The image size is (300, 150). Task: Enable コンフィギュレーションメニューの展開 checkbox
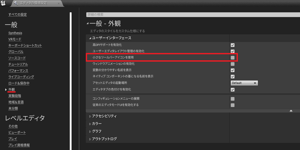[233, 99]
